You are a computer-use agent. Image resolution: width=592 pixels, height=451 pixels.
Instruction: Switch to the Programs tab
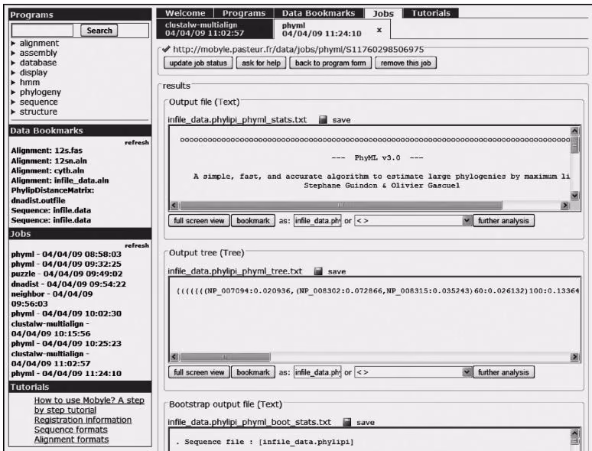pyautogui.click(x=244, y=13)
